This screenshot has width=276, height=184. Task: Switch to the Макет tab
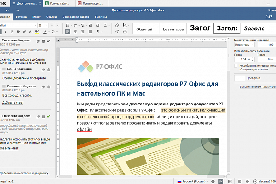(36, 17)
